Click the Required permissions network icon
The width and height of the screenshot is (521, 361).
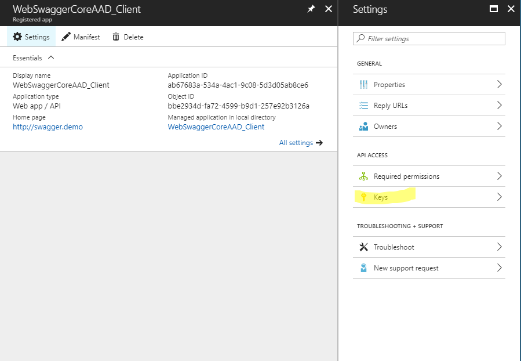(x=363, y=176)
